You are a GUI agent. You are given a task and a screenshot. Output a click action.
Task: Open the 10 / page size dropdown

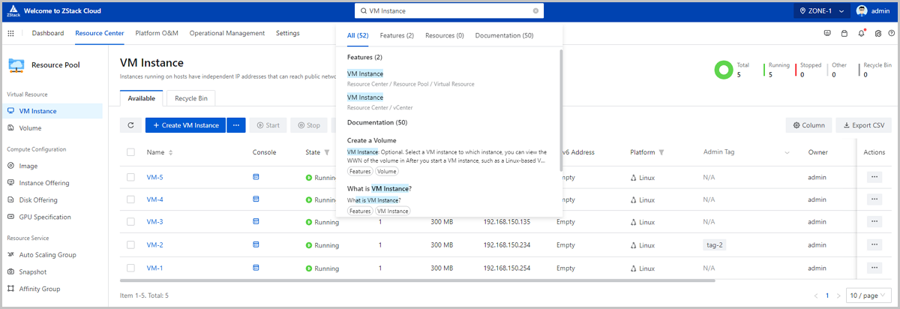pyautogui.click(x=868, y=295)
